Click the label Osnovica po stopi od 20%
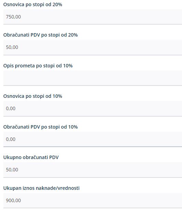 click(33, 4)
